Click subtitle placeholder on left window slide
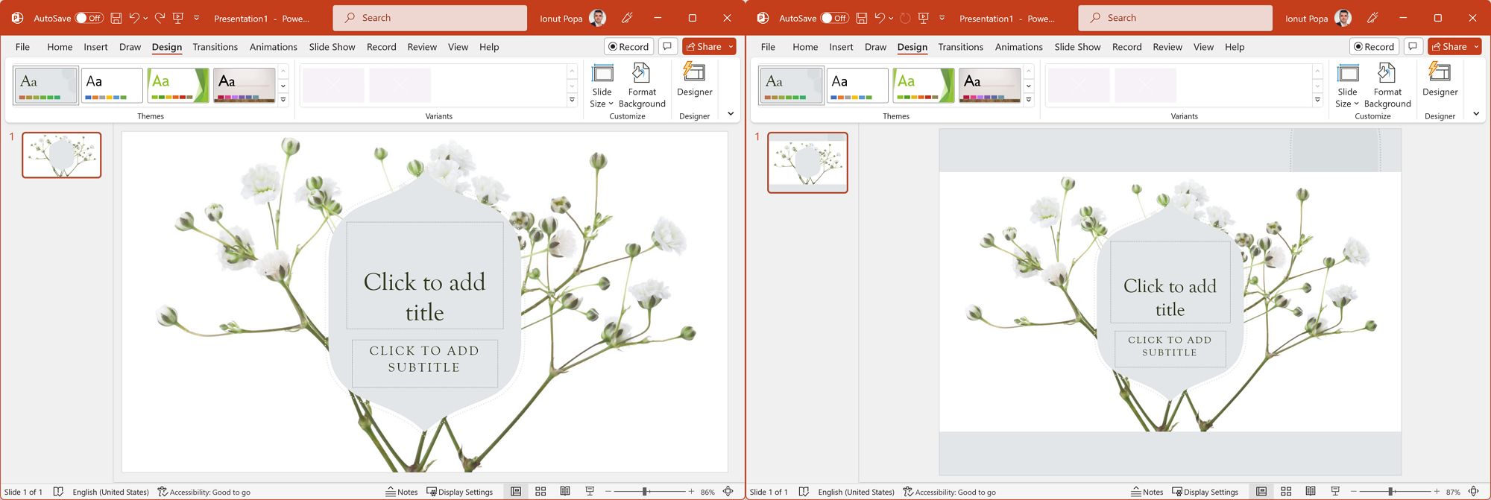Viewport: 1491px width, 500px height. (424, 363)
